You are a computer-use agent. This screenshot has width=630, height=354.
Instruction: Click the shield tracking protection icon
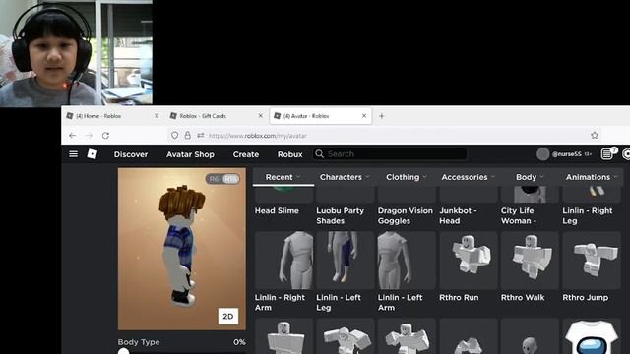(174, 136)
